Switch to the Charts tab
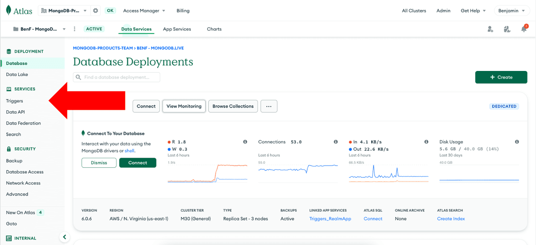This screenshot has height=245, width=536. pyautogui.click(x=214, y=29)
